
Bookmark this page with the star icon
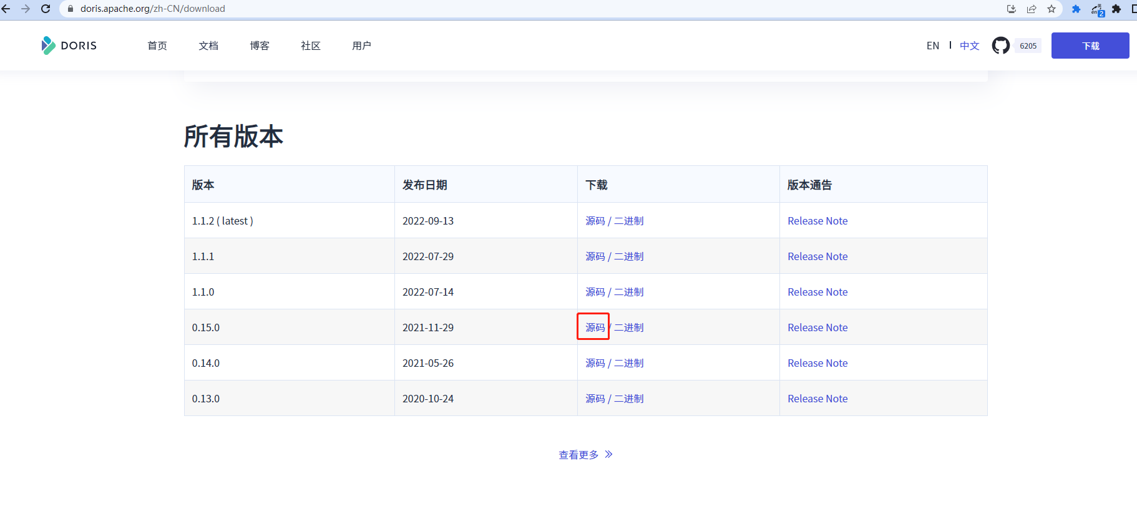coord(1052,9)
